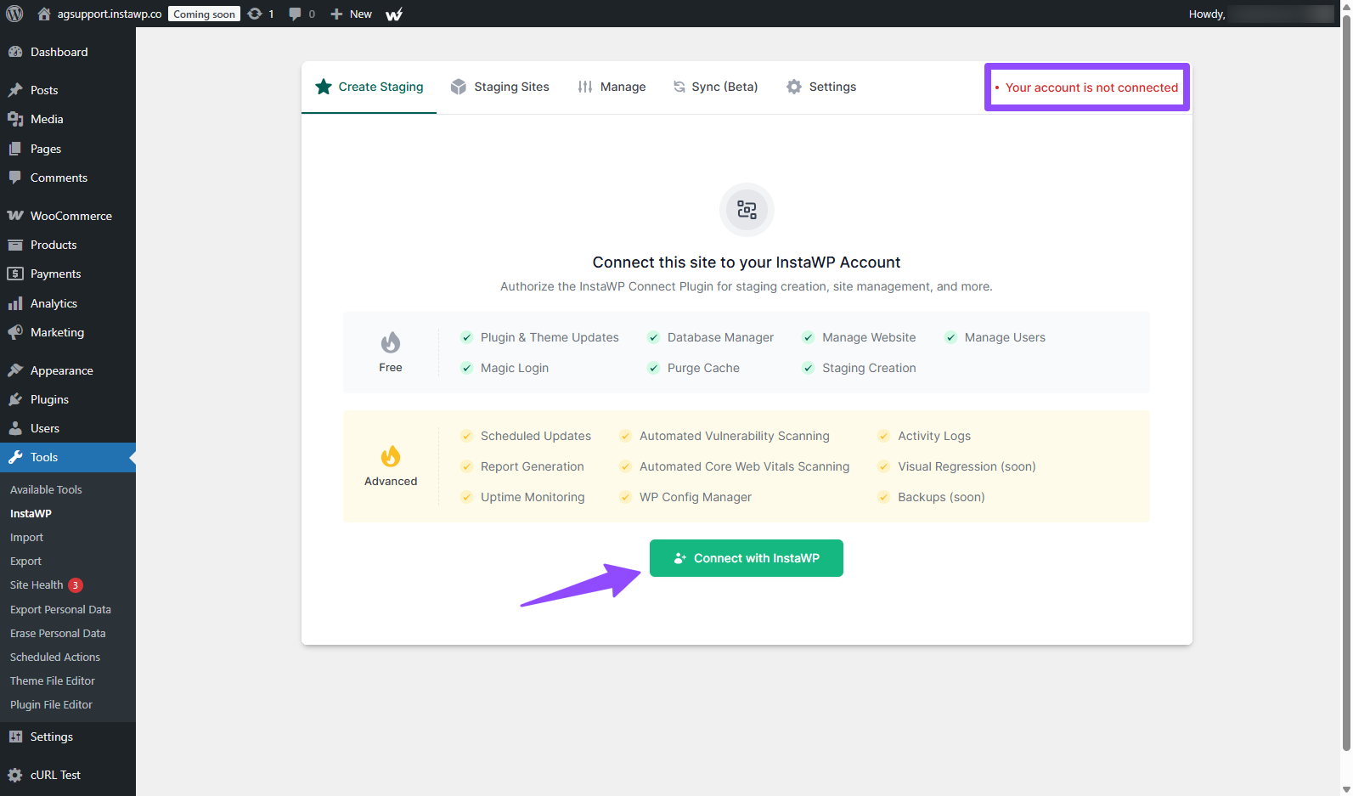The width and height of the screenshot is (1353, 796).
Task: Click the Plugins plug icon
Action: [x=15, y=399]
